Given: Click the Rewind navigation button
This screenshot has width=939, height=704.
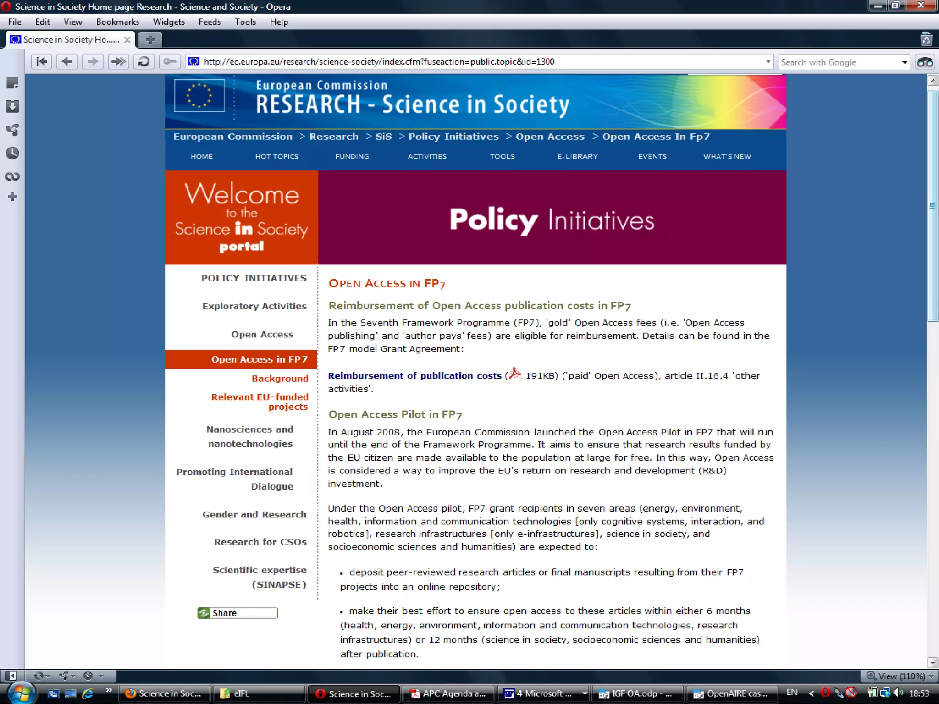Looking at the screenshot, I should (x=41, y=61).
